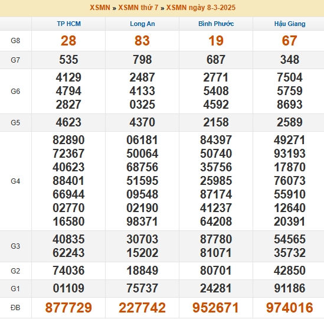Select the G8 row label

[15, 41]
